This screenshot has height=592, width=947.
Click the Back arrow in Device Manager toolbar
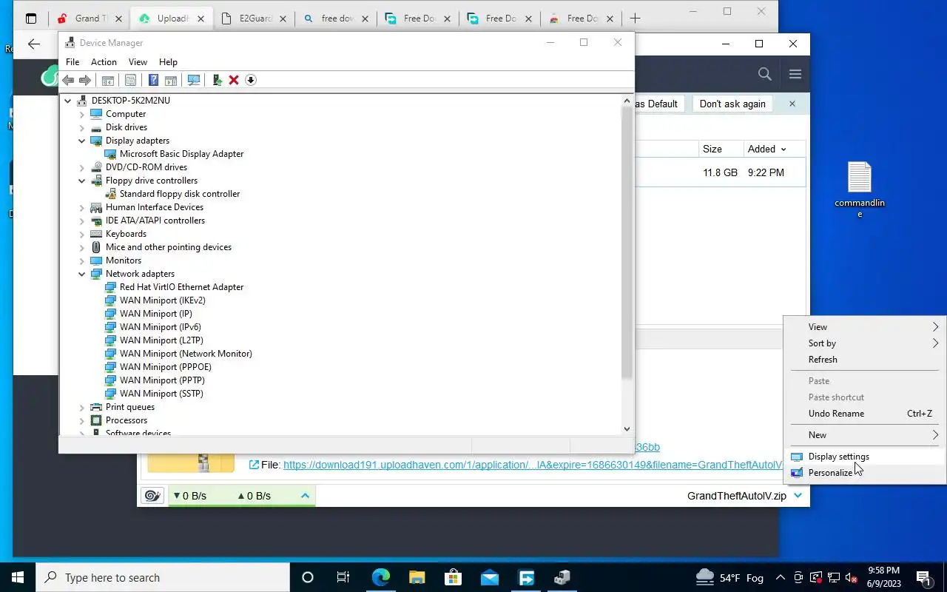(68, 80)
